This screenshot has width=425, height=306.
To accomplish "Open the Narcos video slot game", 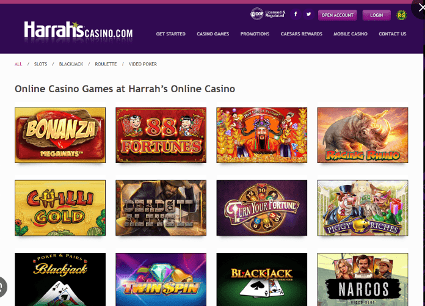I will coord(363,280).
